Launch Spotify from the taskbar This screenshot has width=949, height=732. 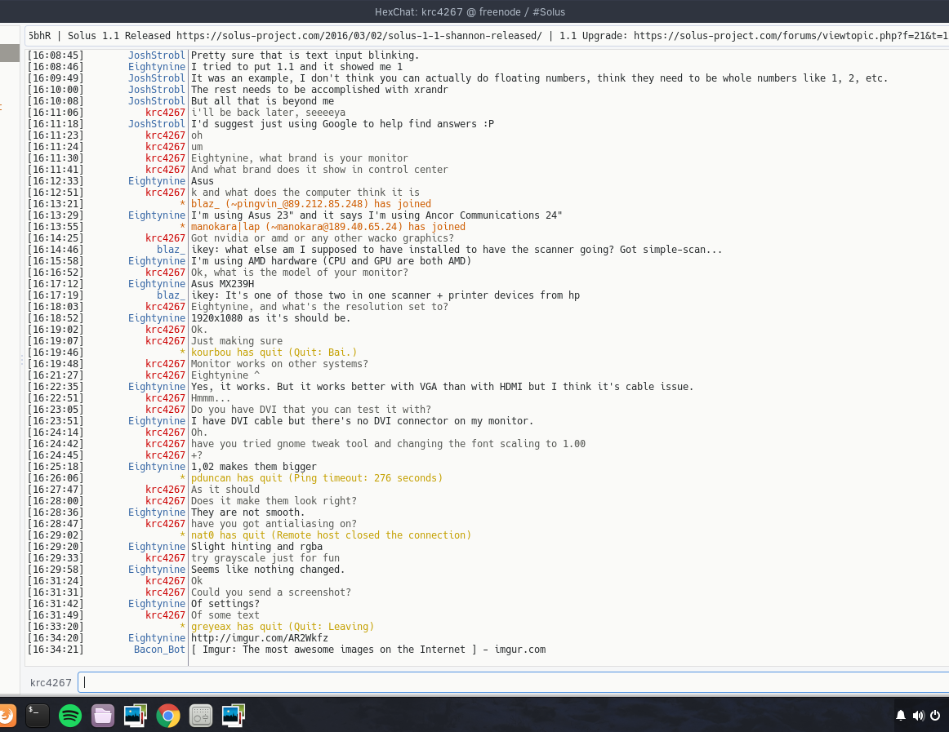70,716
